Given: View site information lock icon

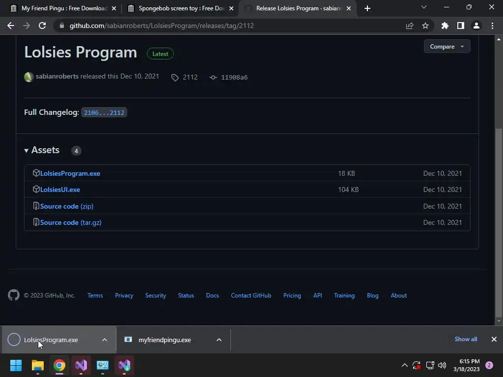Looking at the screenshot, I should [61, 26].
